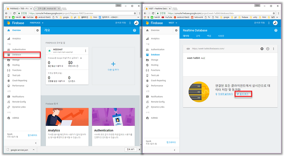Bookmark page with star in left browser

[135, 13]
